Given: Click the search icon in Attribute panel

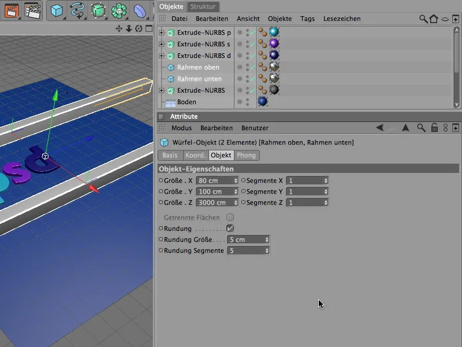Looking at the screenshot, I should pos(422,128).
